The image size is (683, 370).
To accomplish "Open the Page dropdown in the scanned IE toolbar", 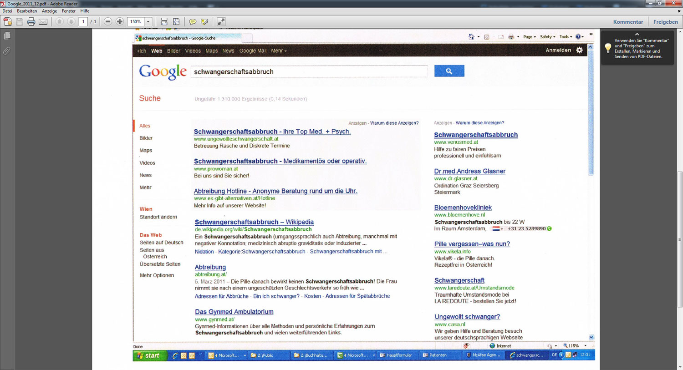I will click(x=529, y=37).
